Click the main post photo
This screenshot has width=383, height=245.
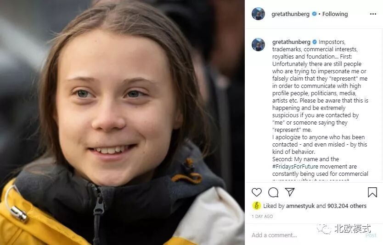point(122,123)
